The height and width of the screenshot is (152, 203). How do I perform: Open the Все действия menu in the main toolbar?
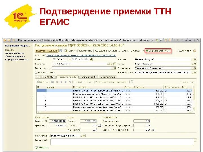click(x=184, y=51)
